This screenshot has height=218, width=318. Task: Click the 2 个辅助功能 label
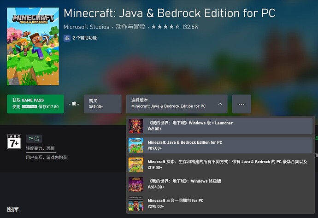85,38
